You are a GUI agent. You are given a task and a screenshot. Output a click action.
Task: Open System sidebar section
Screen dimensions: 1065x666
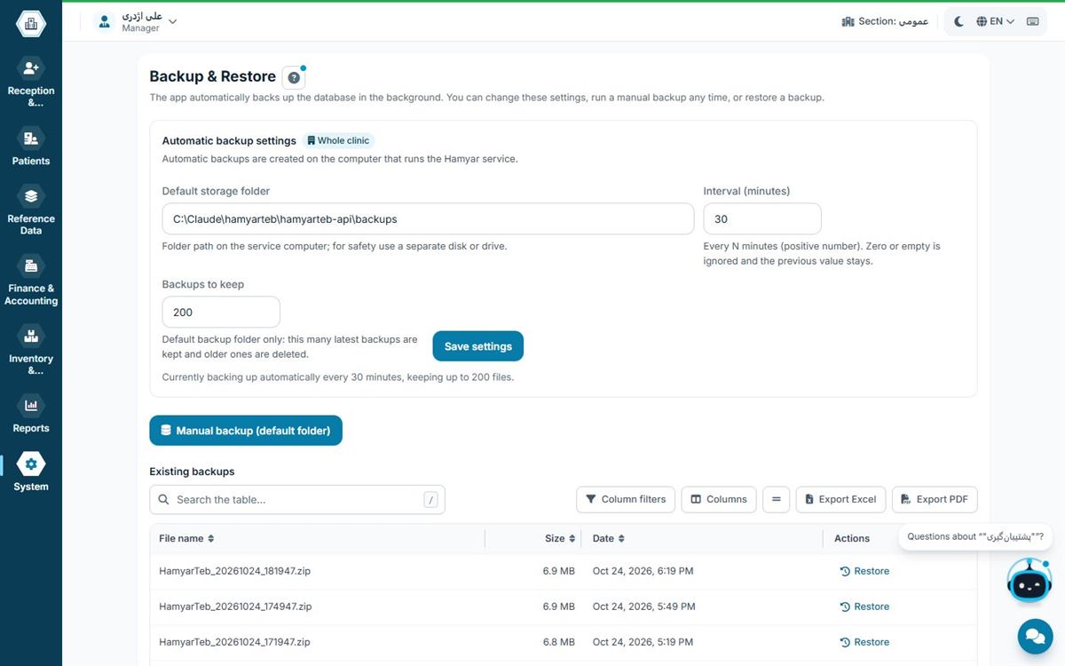(x=31, y=472)
